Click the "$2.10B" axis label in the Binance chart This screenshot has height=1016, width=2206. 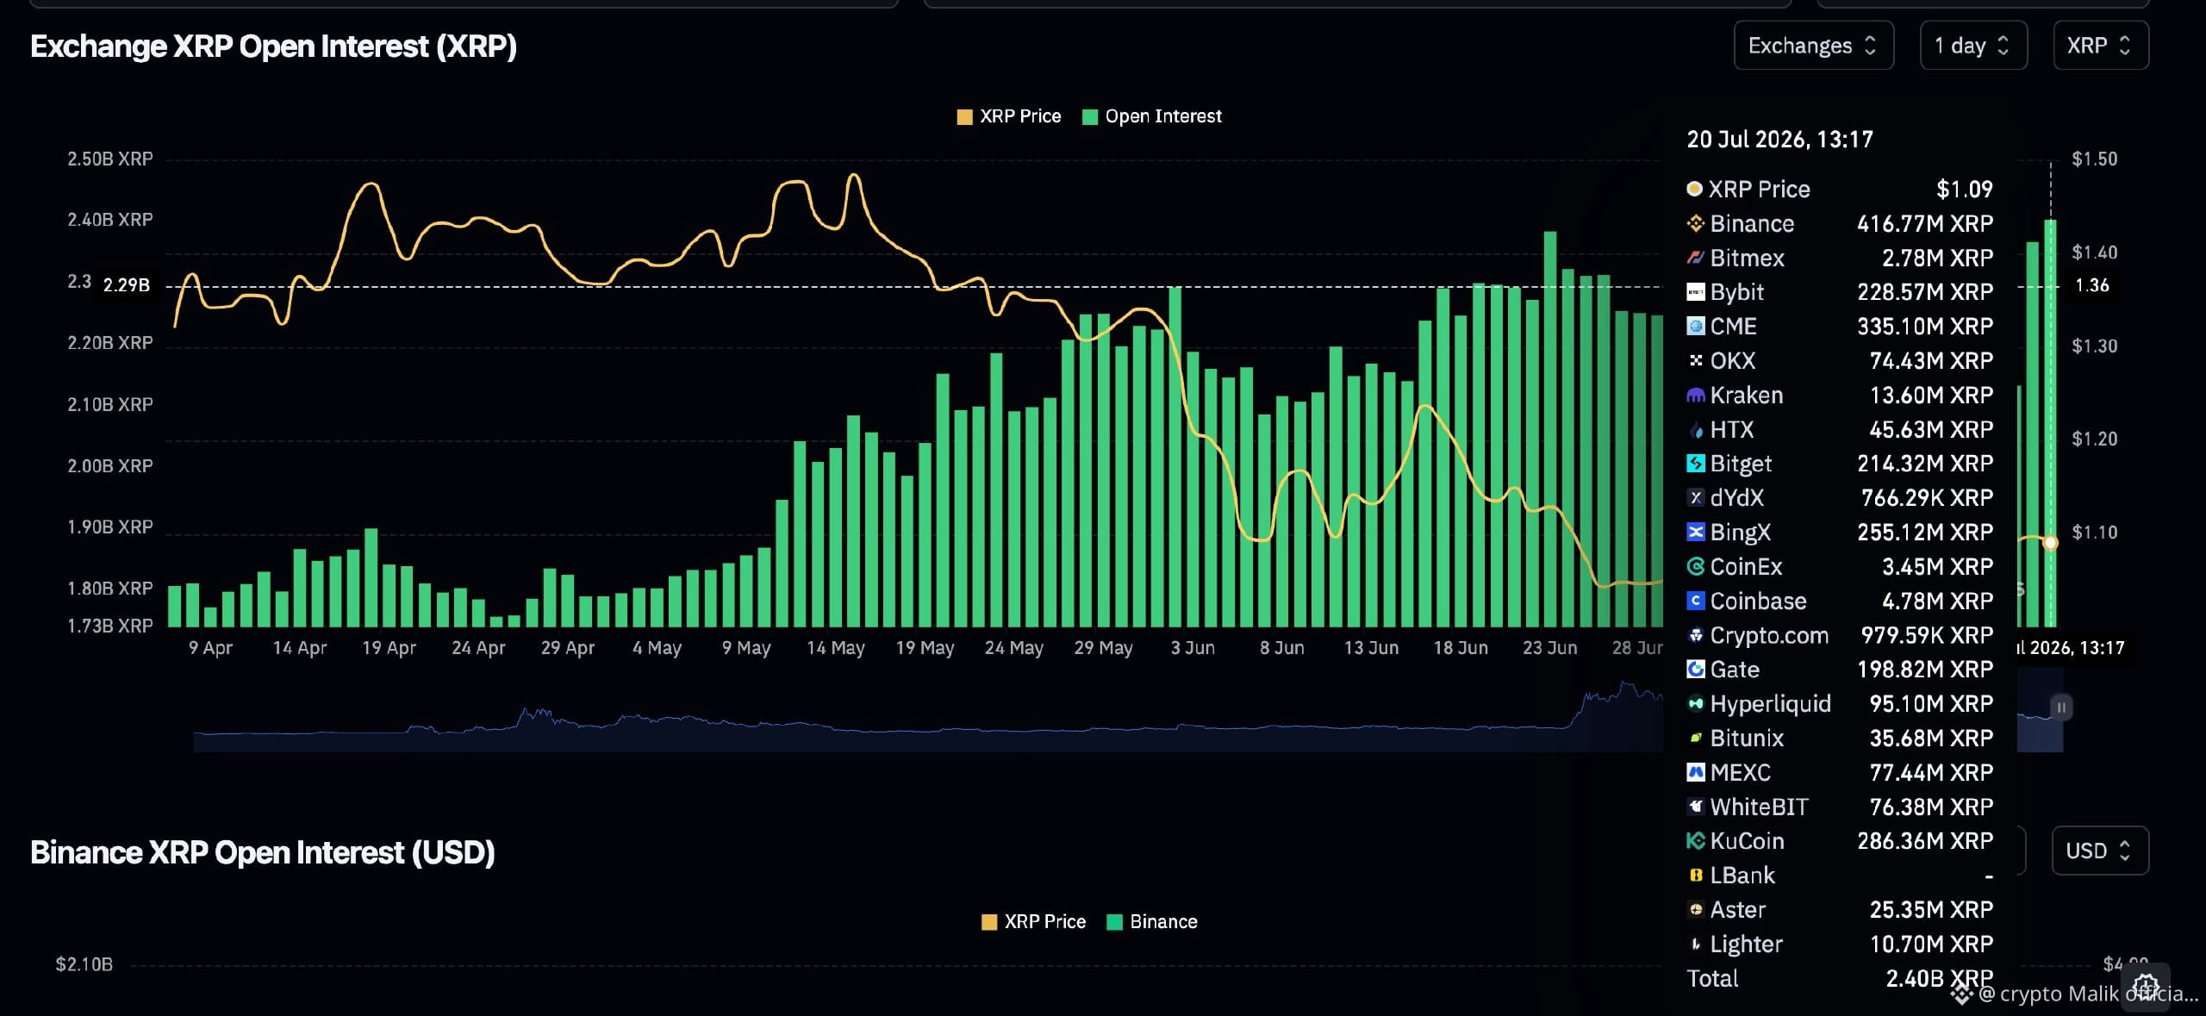(84, 965)
